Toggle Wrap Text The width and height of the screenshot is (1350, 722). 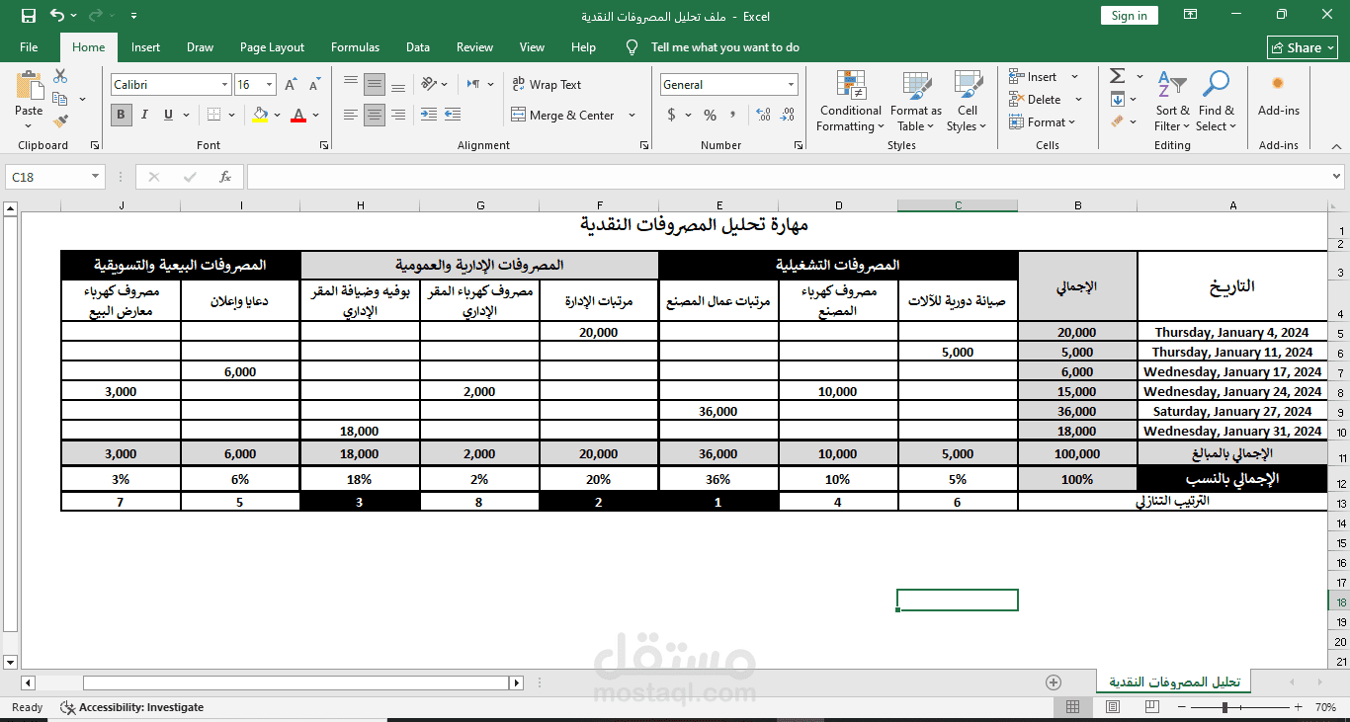(547, 85)
